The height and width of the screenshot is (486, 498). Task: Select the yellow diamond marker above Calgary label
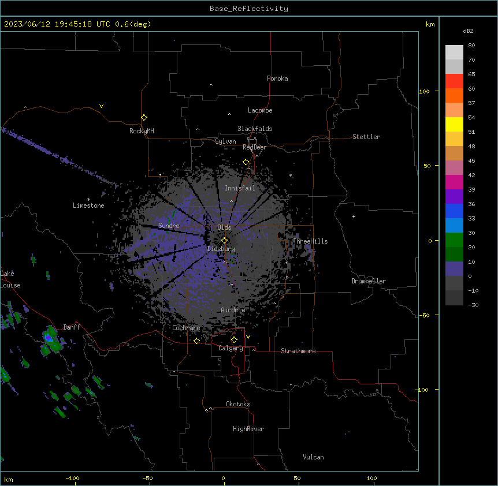[x=234, y=340]
